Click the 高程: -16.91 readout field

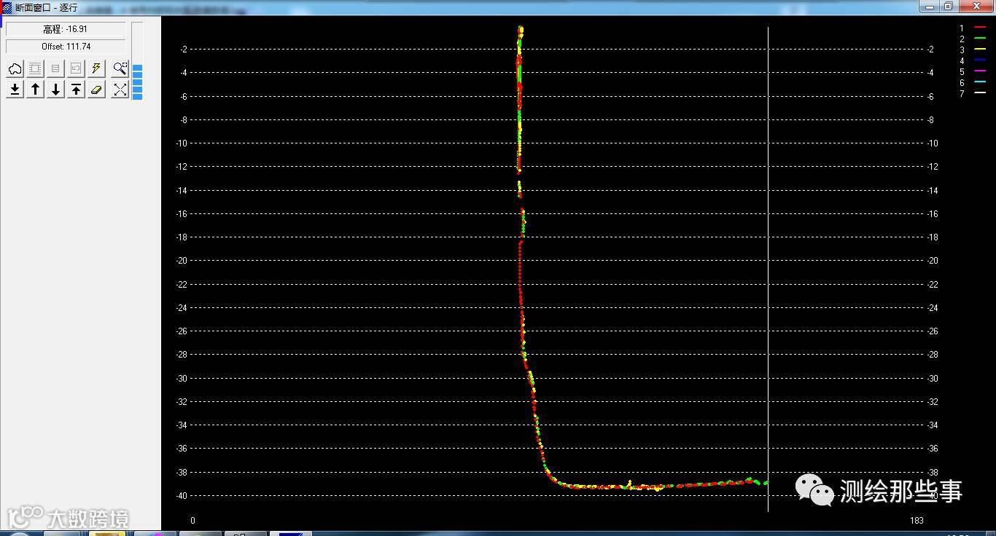coord(66,29)
